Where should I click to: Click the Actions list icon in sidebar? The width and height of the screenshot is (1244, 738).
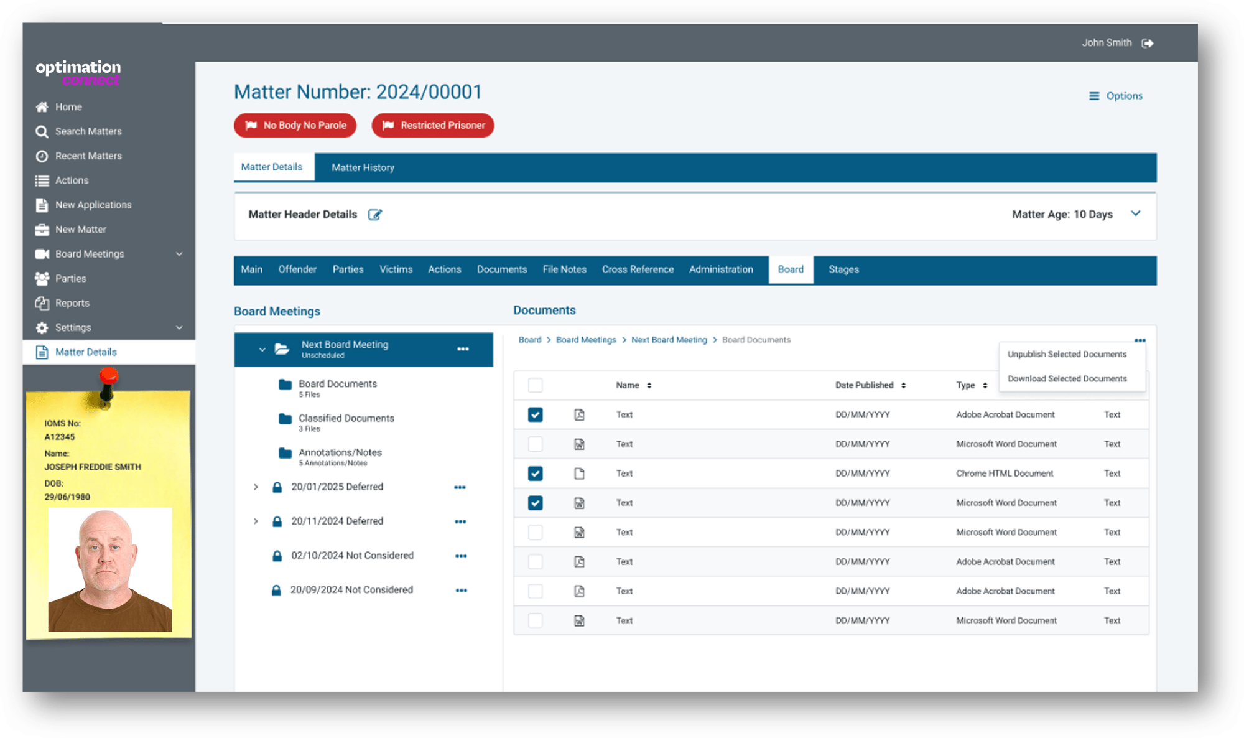(42, 180)
